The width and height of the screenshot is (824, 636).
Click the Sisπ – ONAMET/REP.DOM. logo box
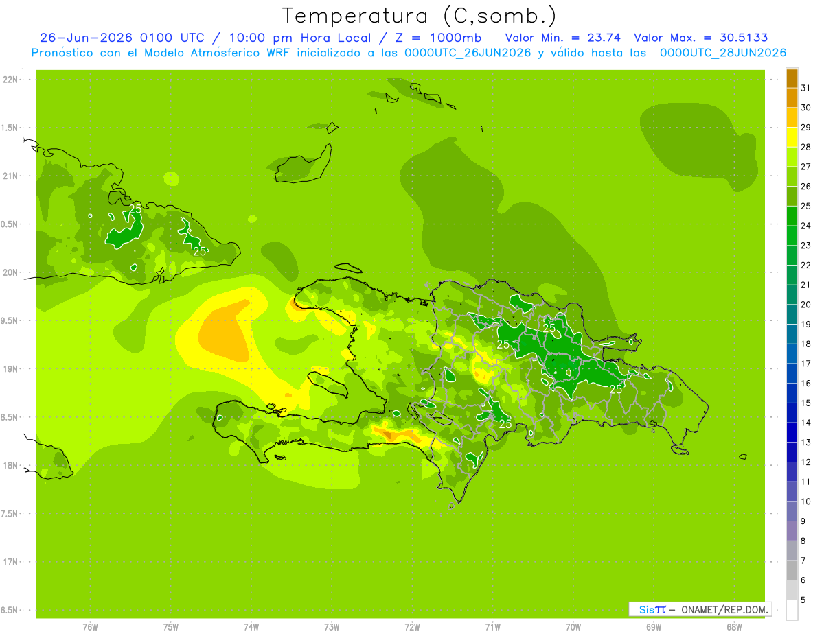pos(700,609)
